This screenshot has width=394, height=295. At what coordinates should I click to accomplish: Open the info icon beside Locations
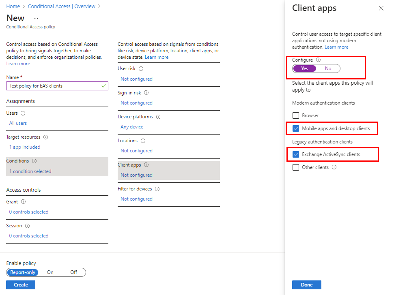(x=143, y=141)
